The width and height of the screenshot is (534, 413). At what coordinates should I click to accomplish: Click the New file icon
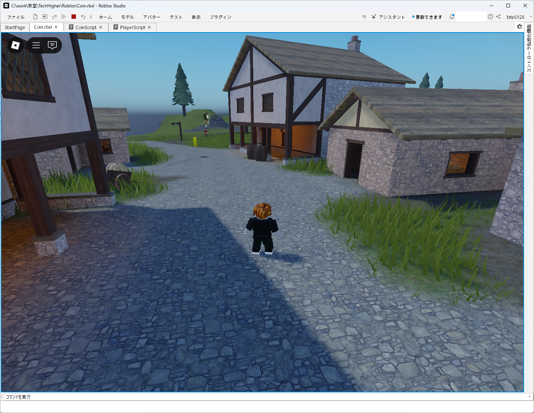click(x=35, y=17)
